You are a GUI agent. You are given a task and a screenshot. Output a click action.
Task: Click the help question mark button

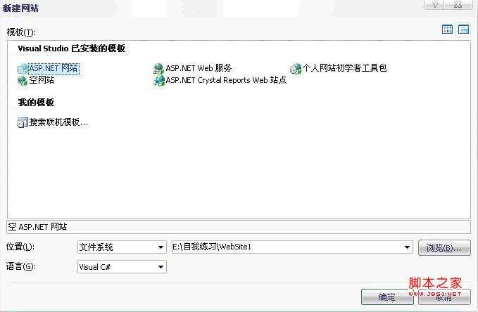(x=435, y=4)
